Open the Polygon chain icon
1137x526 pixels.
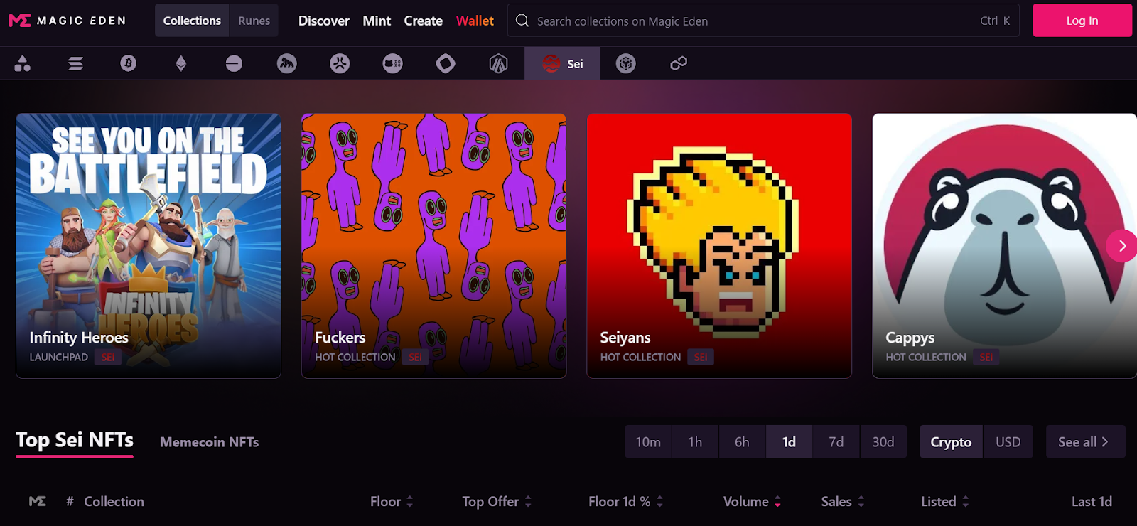click(678, 64)
